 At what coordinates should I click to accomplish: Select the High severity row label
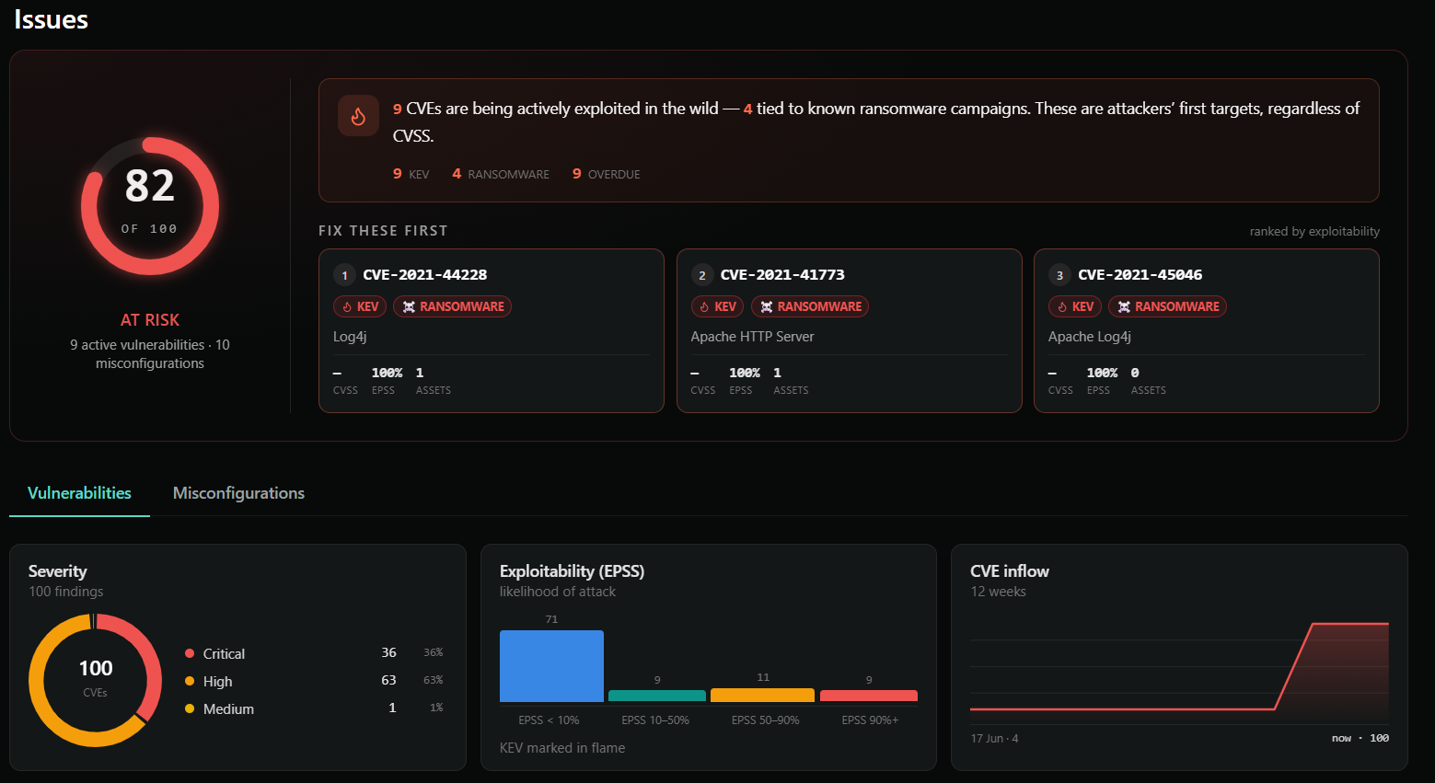pos(217,682)
